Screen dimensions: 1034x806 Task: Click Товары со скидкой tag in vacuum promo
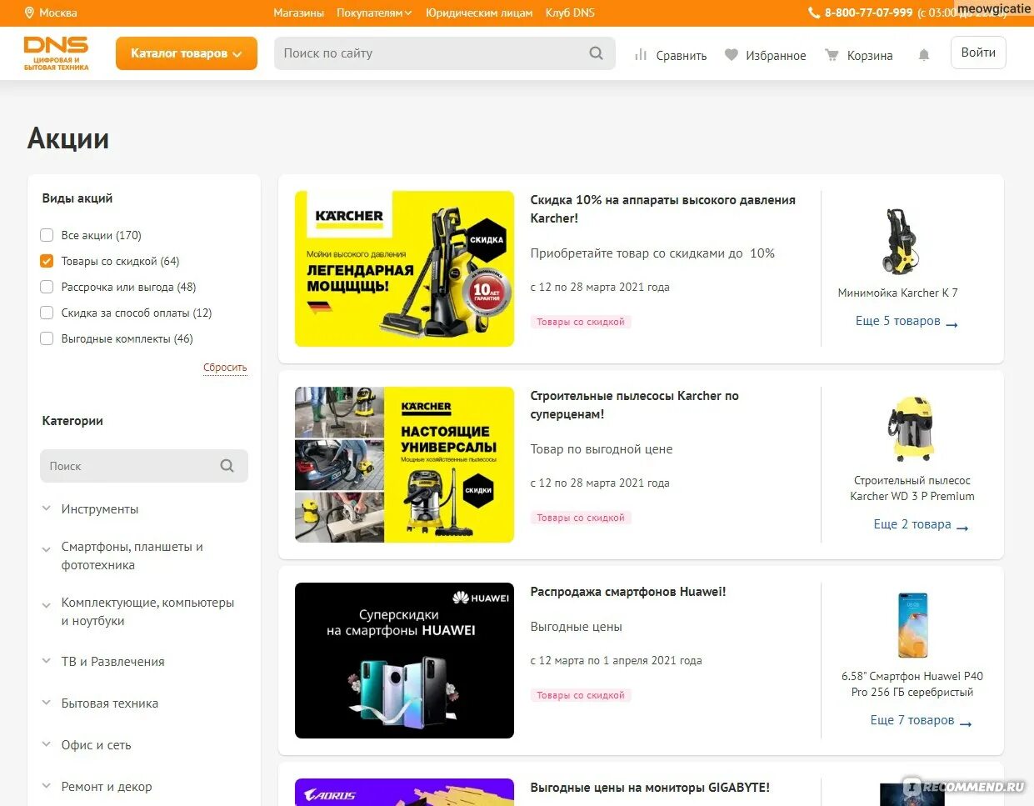point(581,518)
